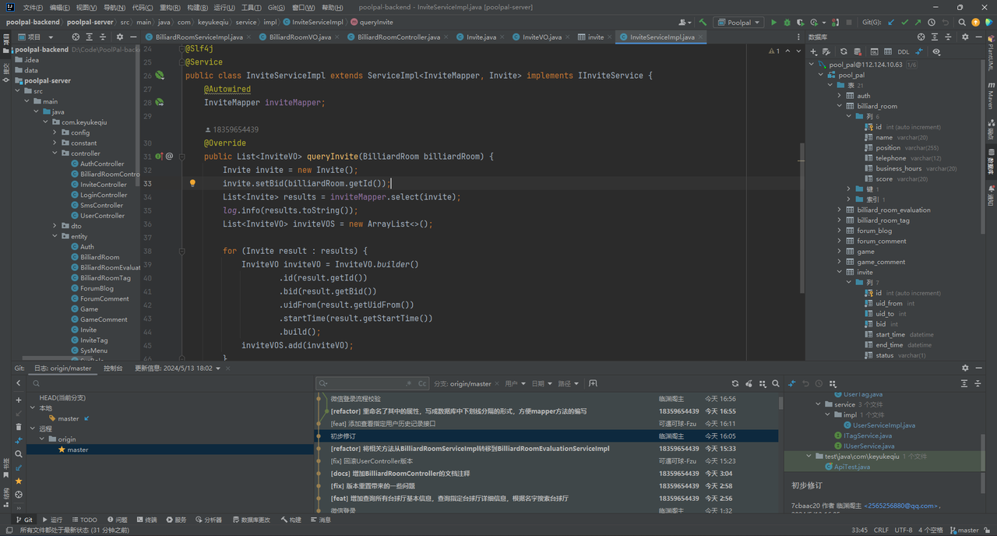
Task: Open the Poolpal run configuration dropdown
Action: [x=738, y=23]
